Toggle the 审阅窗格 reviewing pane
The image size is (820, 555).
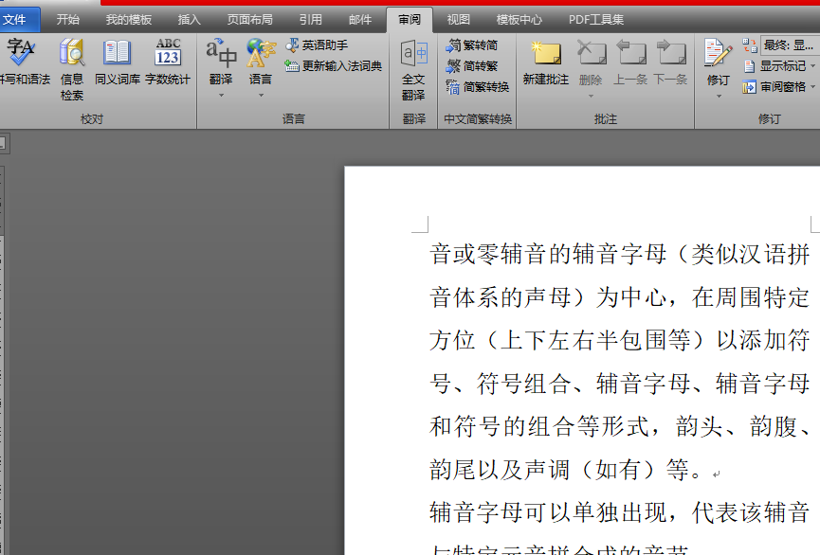pyautogui.click(x=774, y=87)
